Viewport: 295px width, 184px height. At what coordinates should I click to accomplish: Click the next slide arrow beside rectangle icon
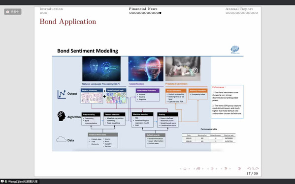click(x=189, y=169)
